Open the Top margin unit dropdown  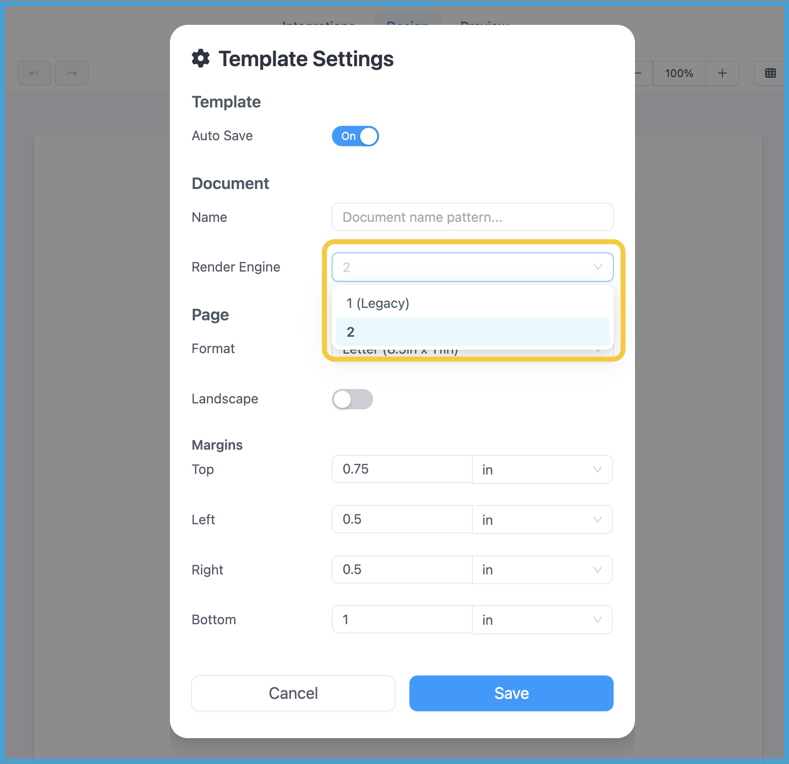pyautogui.click(x=542, y=470)
